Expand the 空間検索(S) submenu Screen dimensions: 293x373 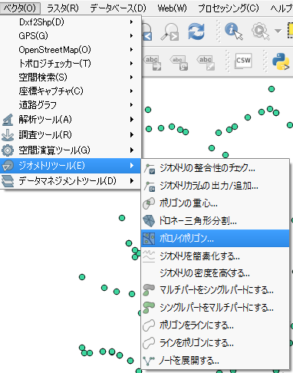coord(71,78)
